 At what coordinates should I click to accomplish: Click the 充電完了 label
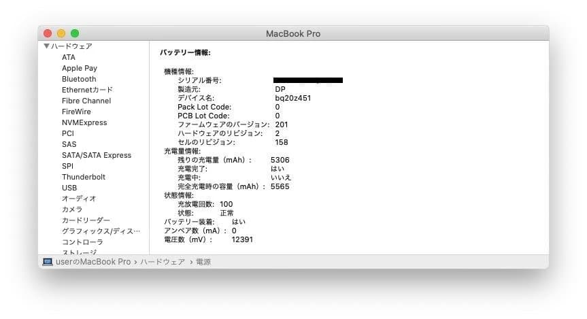[x=192, y=169]
